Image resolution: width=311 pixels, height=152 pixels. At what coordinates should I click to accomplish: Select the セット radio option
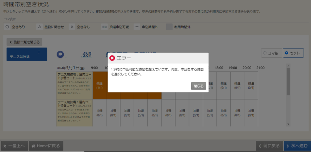[x=293, y=53]
